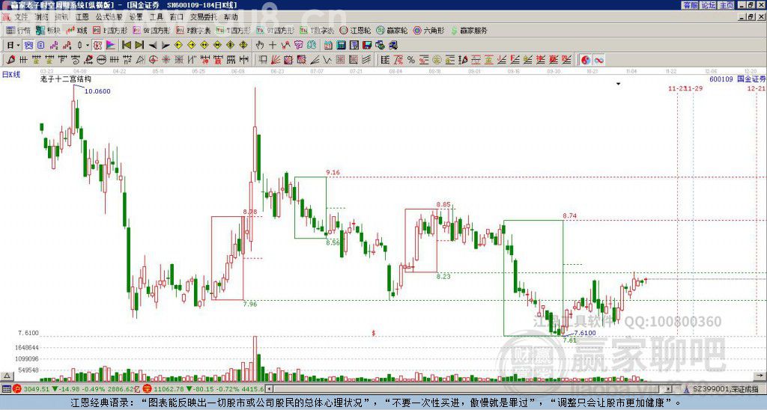Screen dimensions: 767x410
Task: Select the crosshair cursor tool
Action: [273, 45]
